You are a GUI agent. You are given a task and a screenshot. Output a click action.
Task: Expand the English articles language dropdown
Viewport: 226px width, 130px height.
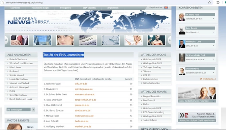(169, 7)
